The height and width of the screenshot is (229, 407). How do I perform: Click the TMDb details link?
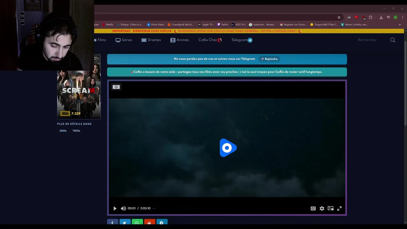76,131
